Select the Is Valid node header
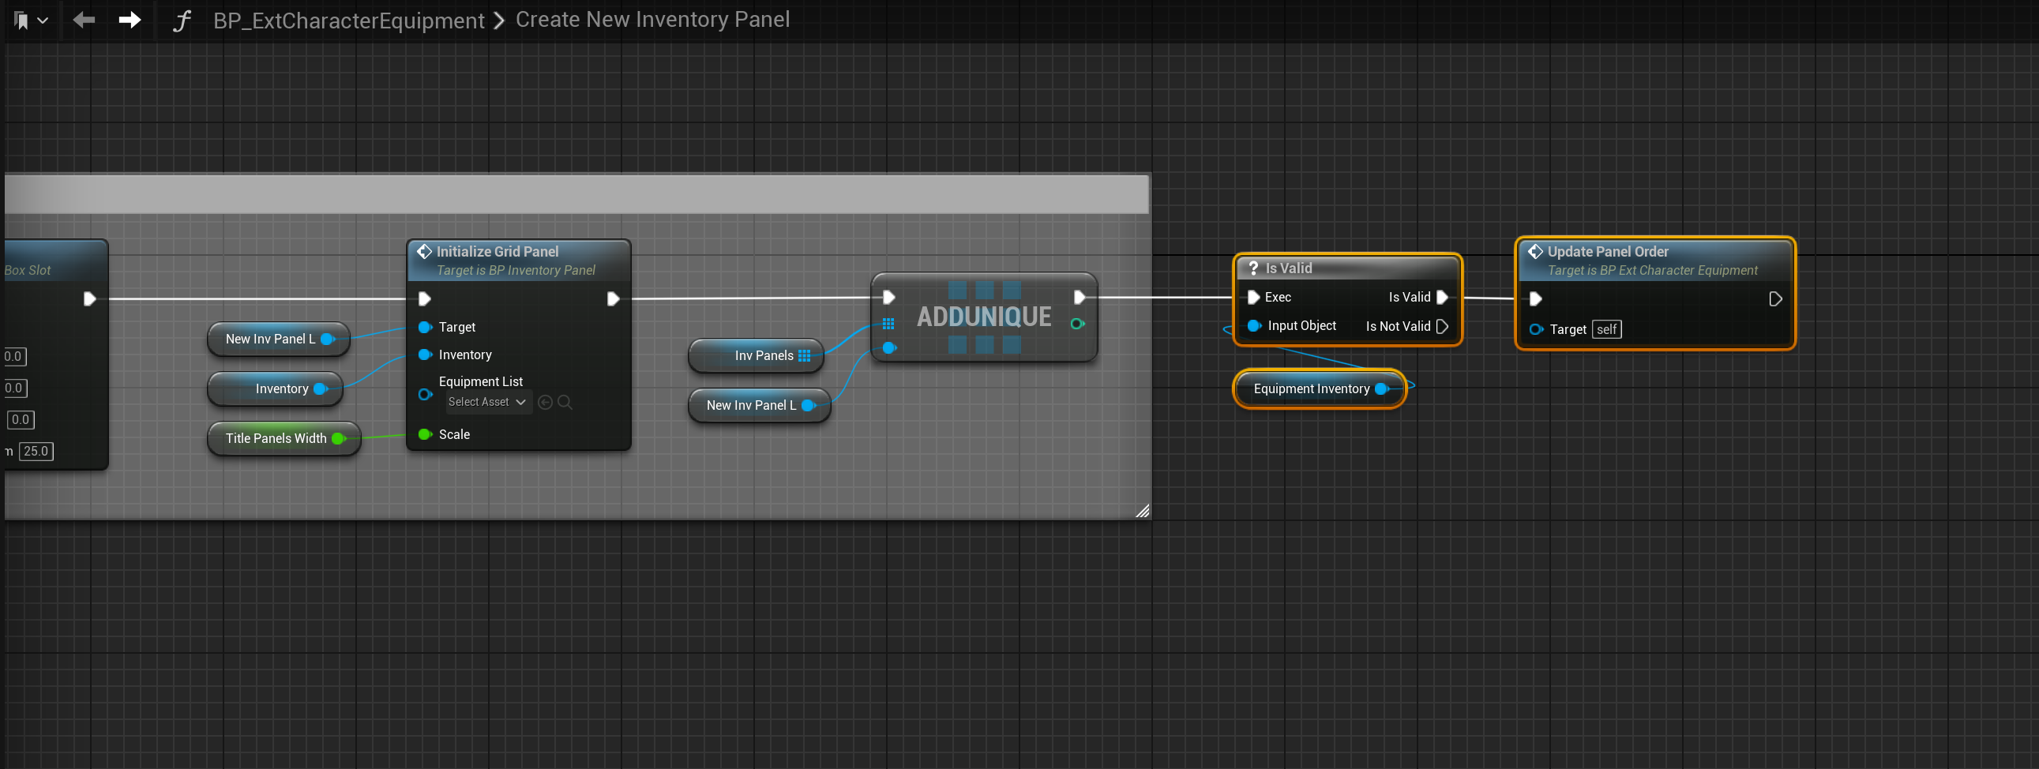 1346,268
